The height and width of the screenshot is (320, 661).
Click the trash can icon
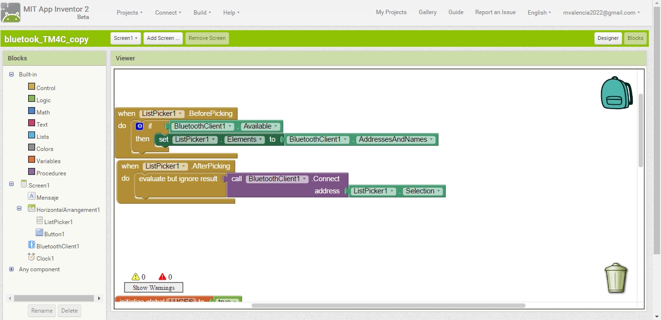pyautogui.click(x=616, y=278)
